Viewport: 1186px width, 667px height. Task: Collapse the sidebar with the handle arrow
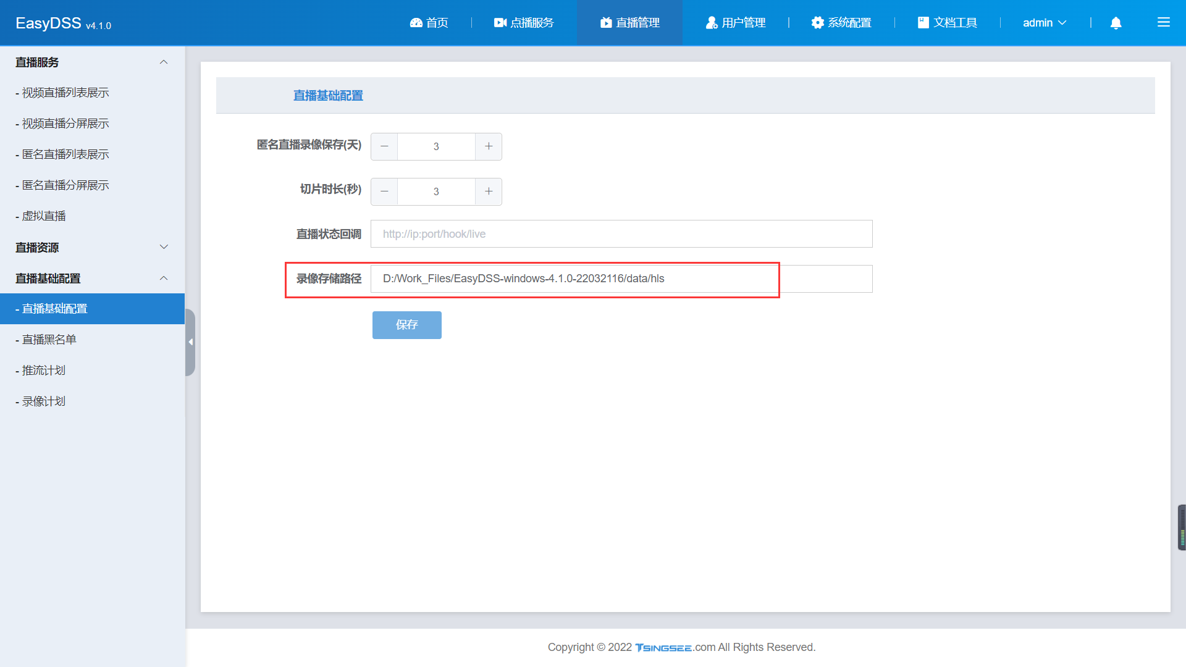(x=190, y=342)
